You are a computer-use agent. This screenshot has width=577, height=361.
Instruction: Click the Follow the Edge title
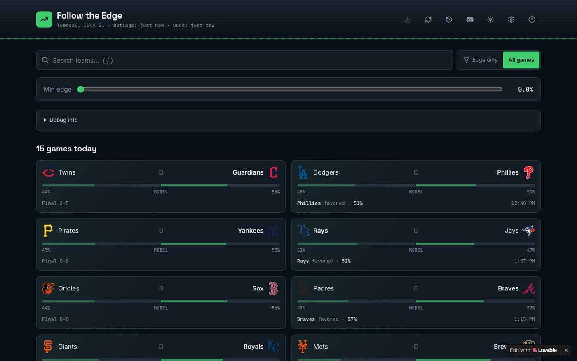pos(89,16)
